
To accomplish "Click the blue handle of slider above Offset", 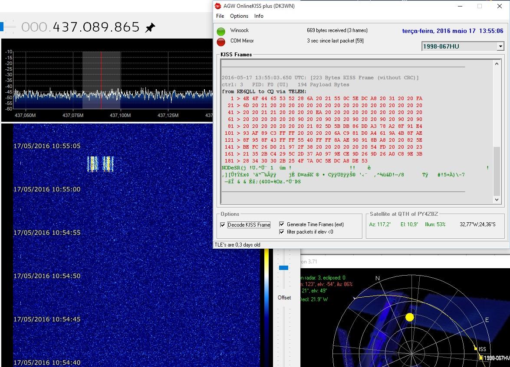I will coord(283,268).
